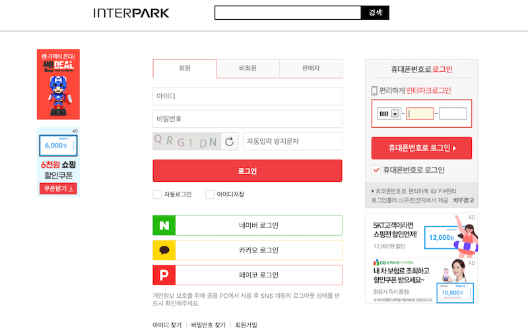Switch to the 비회원 tab
The width and height of the screenshot is (528, 336).
click(x=247, y=69)
